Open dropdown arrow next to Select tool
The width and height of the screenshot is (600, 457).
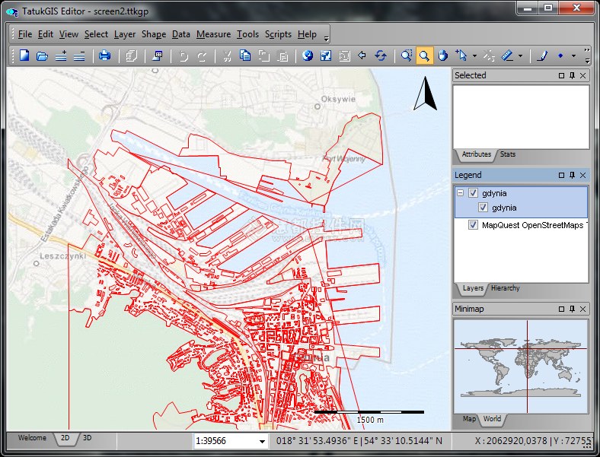coord(475,56)
